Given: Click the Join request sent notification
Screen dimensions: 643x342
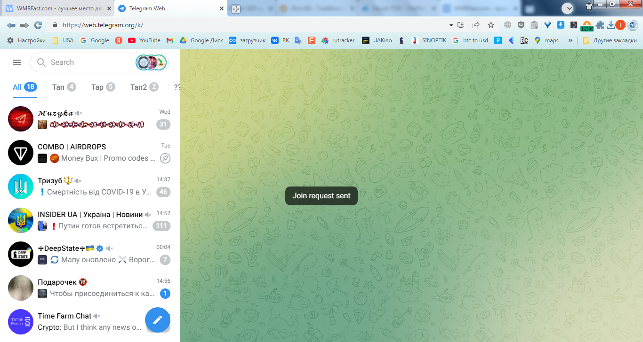Looking at the screenshot, I should [321, 196].
